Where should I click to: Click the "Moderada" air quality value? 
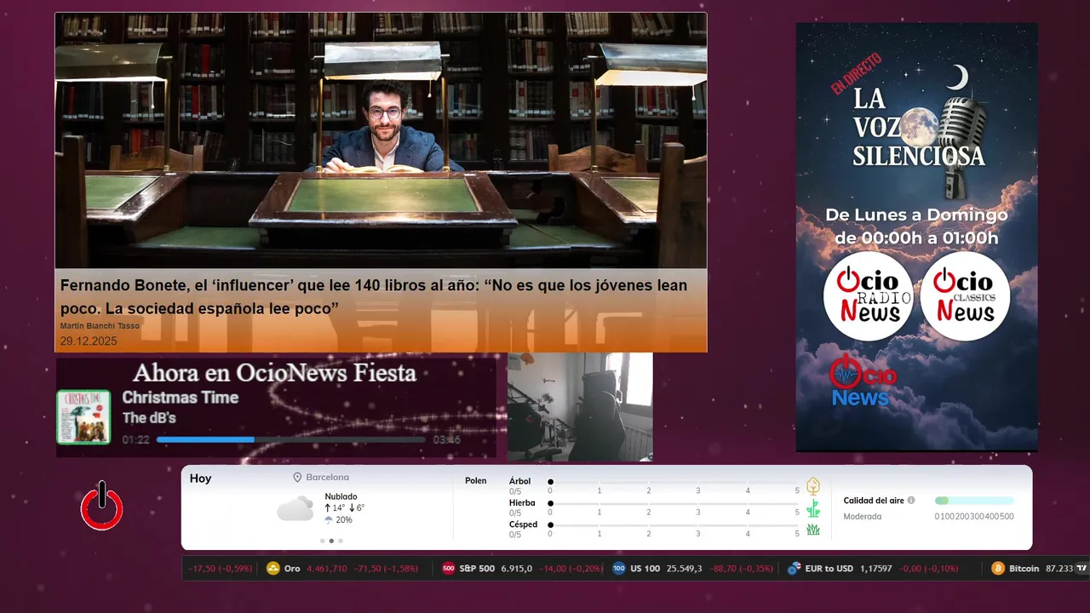[862, 517]
